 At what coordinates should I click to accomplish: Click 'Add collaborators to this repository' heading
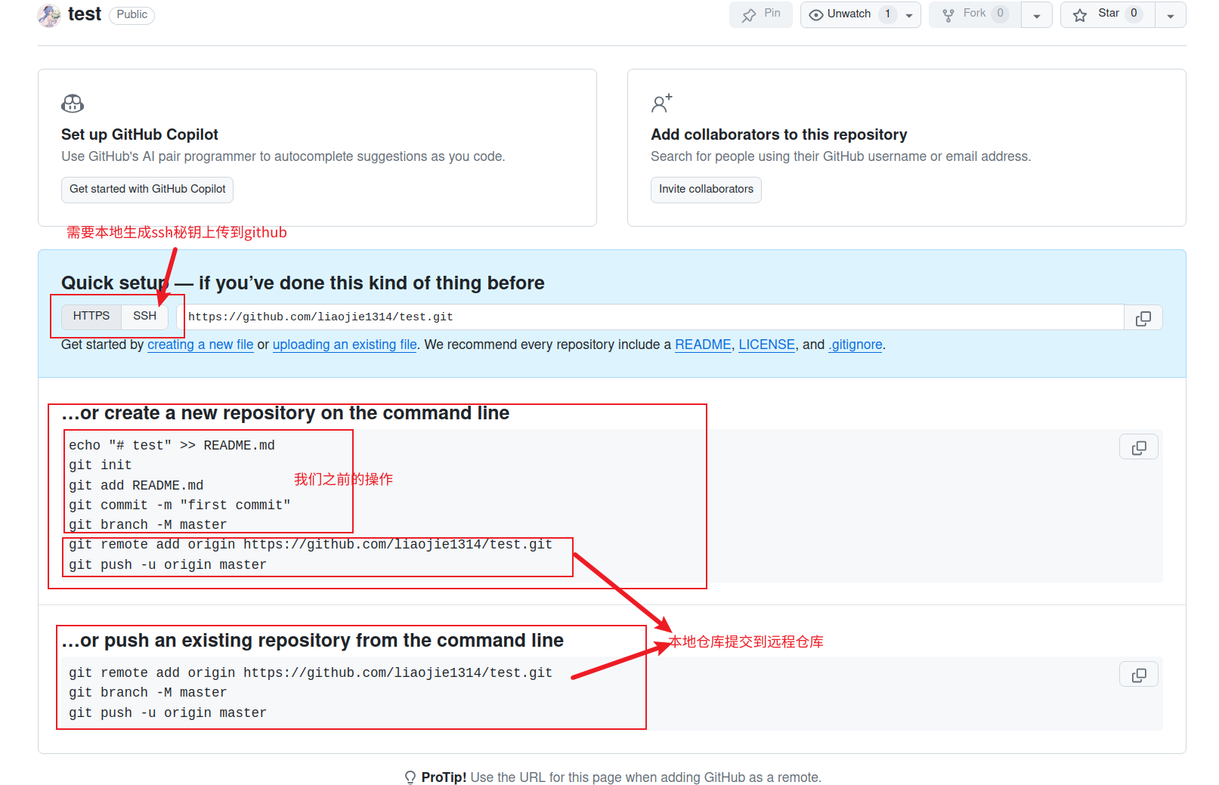click(779, 135)
